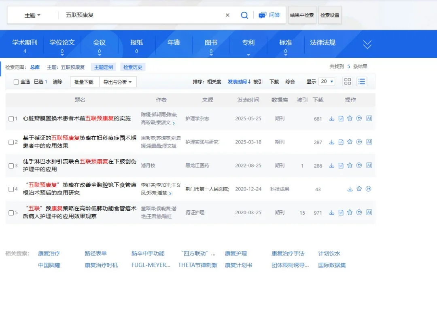
Task: Switch results to list view
Action: (361, 81)
